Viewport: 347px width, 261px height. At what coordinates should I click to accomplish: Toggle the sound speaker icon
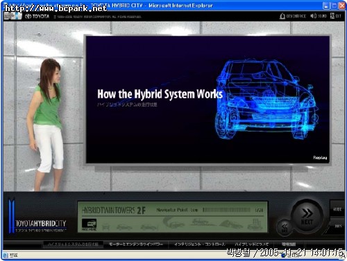coord(313,16)
